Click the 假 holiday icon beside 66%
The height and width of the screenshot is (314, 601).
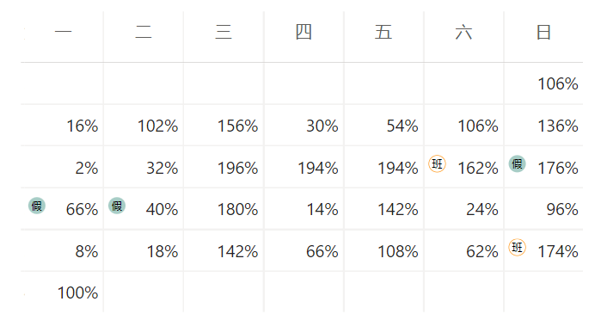pyautogui.click(x=37, y=206)
